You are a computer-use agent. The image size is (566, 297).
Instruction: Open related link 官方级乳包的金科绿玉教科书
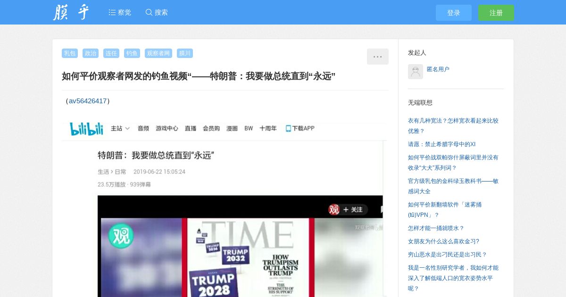453,186
